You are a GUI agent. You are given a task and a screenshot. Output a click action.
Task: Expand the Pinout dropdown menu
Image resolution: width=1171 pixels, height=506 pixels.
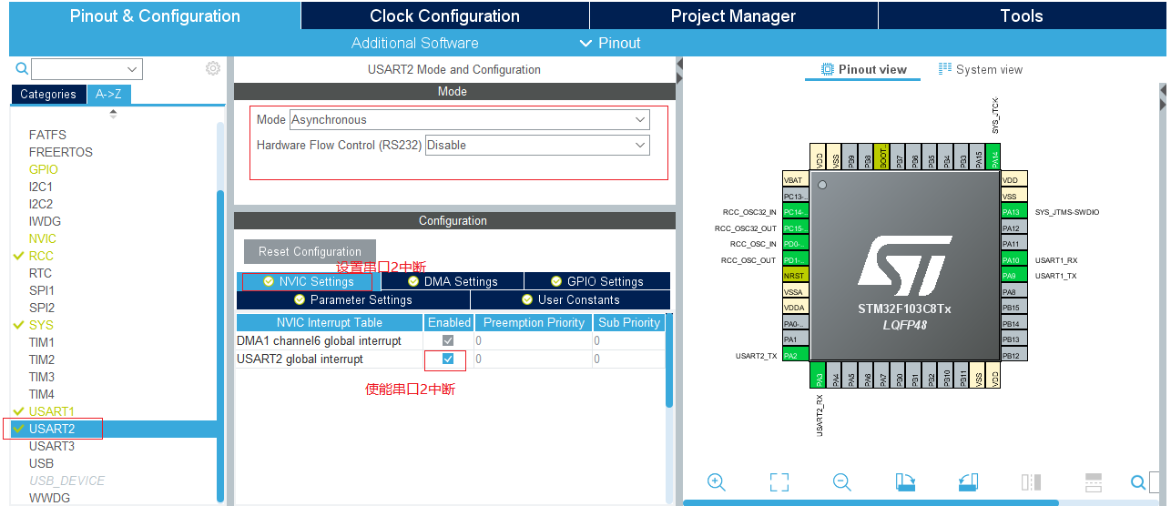coord(610,43)
